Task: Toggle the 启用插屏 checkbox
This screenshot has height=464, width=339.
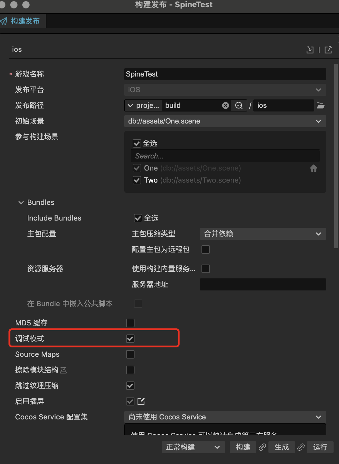Action: pos(130,401)
